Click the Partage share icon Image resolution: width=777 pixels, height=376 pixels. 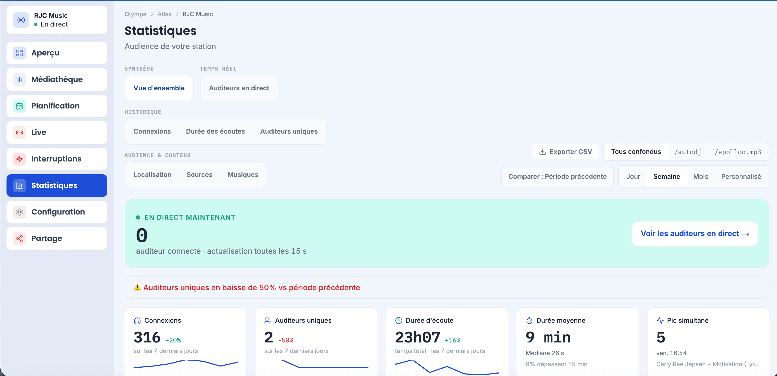tap(20, 239)
